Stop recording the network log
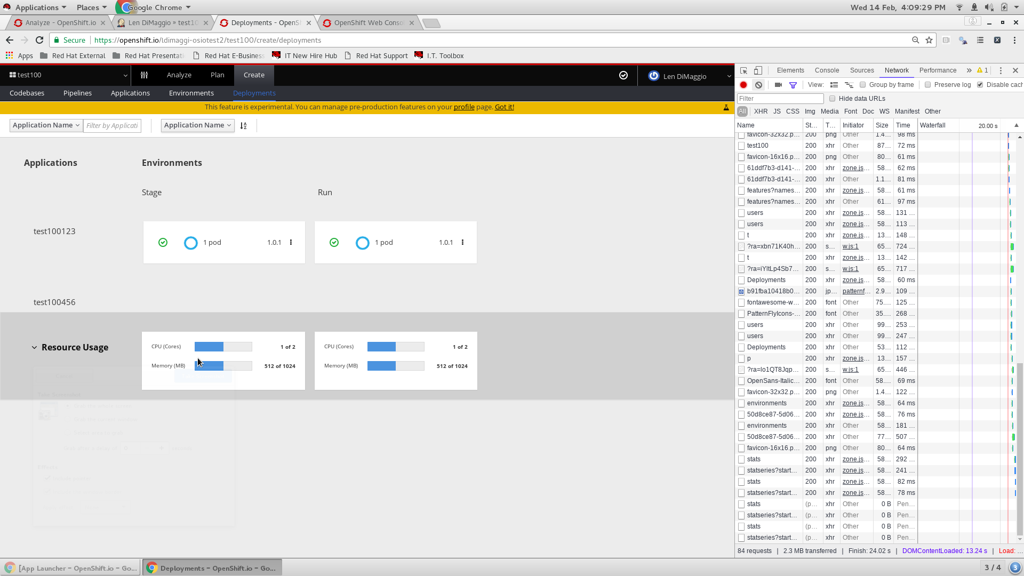Screen dimensions: 1024x576 coord(743,85)
